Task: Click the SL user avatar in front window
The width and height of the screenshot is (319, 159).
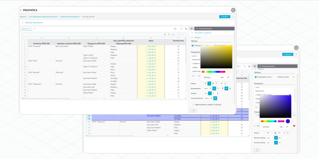Action: (233, 10)
